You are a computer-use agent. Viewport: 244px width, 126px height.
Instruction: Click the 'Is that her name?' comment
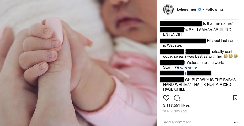218,23
